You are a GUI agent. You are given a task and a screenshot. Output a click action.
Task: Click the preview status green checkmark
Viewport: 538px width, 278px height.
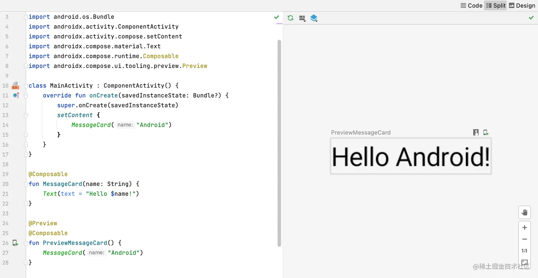coord(531,17)
